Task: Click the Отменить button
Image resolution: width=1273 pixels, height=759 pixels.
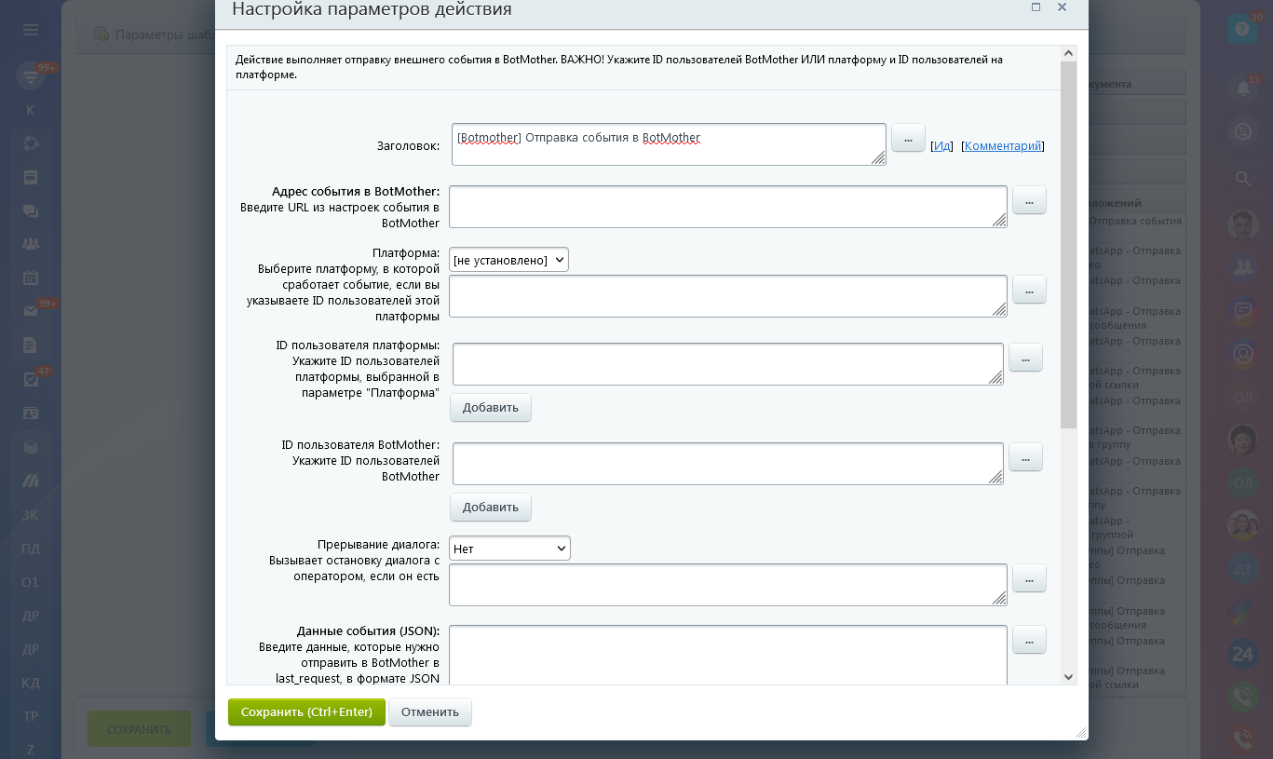Action: pos(430,712)
